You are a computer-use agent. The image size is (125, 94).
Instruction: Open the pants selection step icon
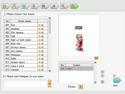coord(45,6)
